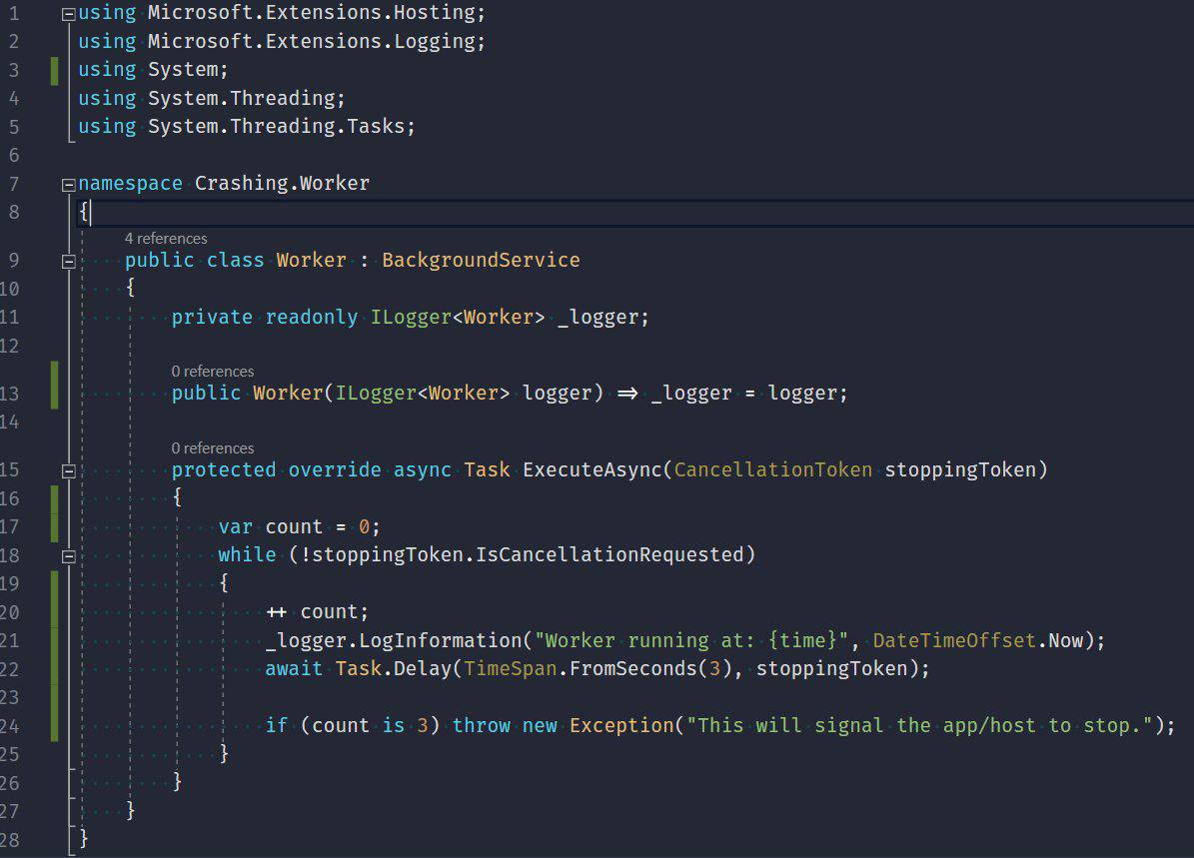Open '0 references' above the ExecuteAsync method
Viewport: 1194px width, 858px height.
[213, 447]
